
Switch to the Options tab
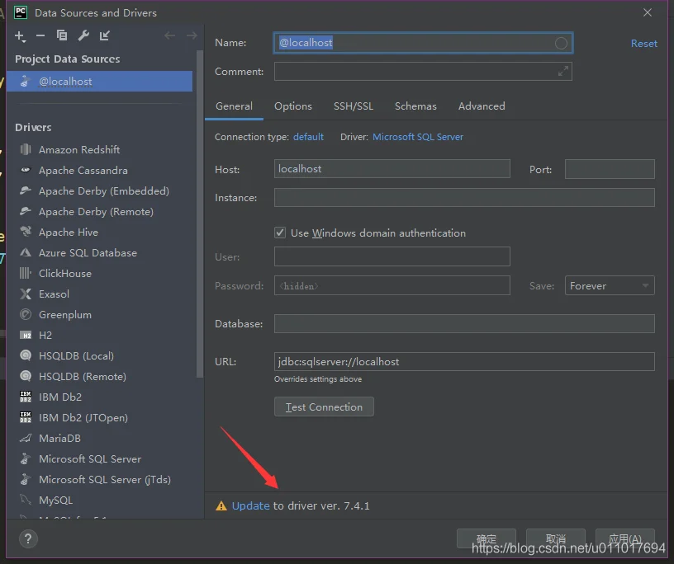[x=293, y=106]
